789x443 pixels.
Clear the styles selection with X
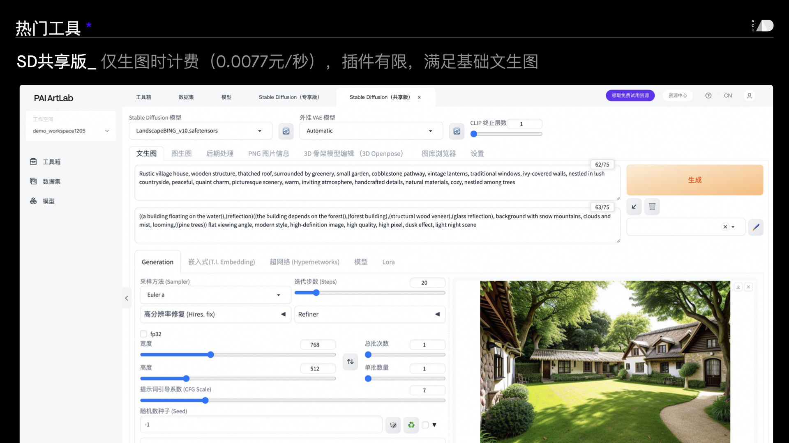[725, 227]
